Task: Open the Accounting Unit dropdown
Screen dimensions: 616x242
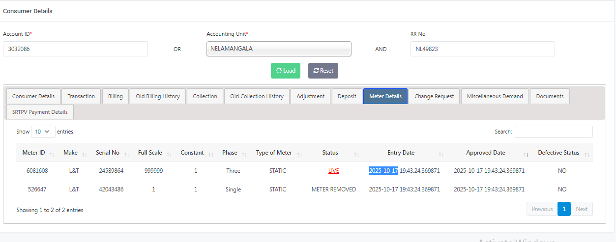Action: point(279,49)
